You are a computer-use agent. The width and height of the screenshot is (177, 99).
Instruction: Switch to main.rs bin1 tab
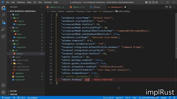tap(55, 7)
